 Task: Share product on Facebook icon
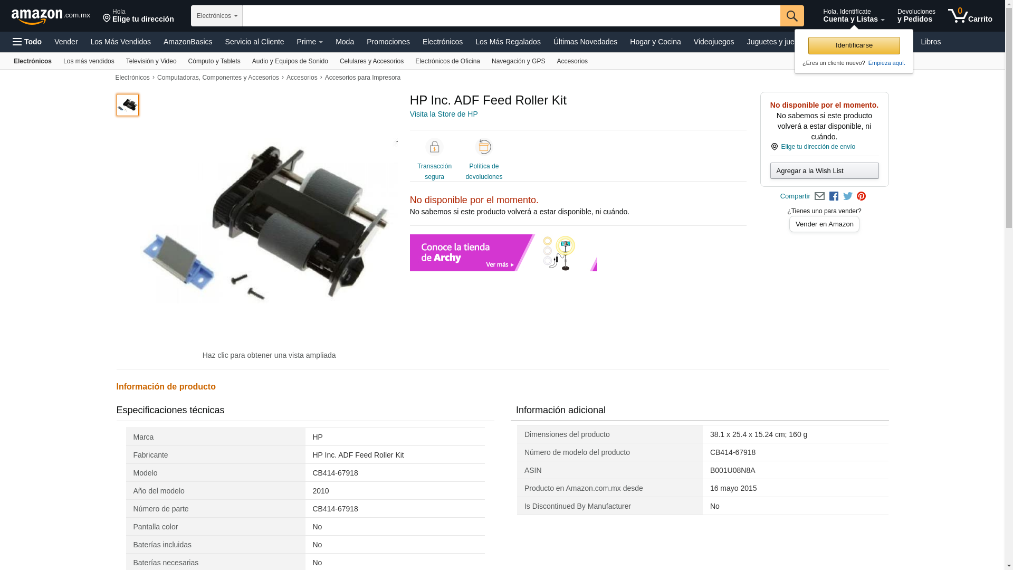click(834, 196)
